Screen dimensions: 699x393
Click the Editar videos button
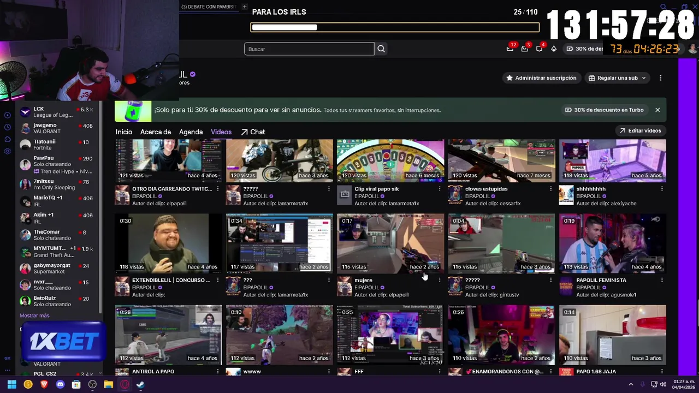[640, 130]
